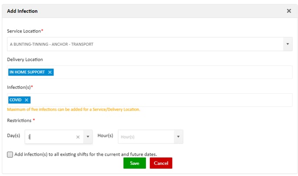Click the Delivery Location label
Image resolution: width=298 pixels, height=176 pixels.
click(x=25, y=60)
